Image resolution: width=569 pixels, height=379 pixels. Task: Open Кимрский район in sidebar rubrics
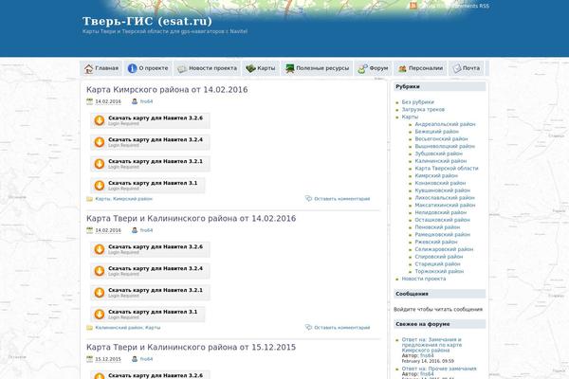(436, 175)
